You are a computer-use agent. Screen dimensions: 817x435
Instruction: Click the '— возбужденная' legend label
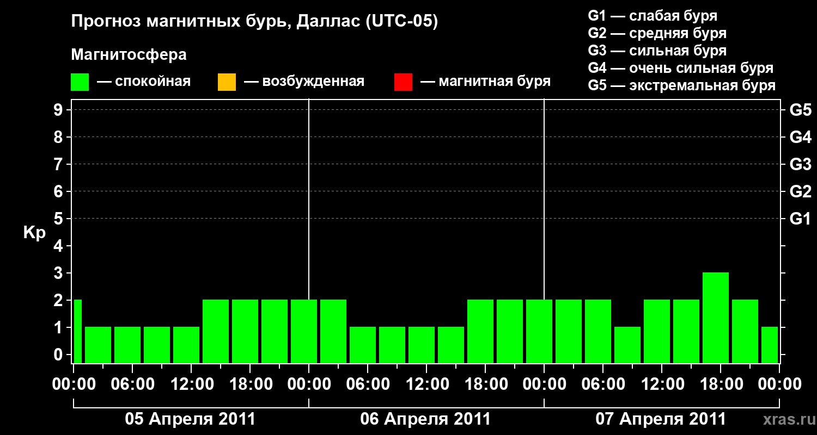[304, 82]
